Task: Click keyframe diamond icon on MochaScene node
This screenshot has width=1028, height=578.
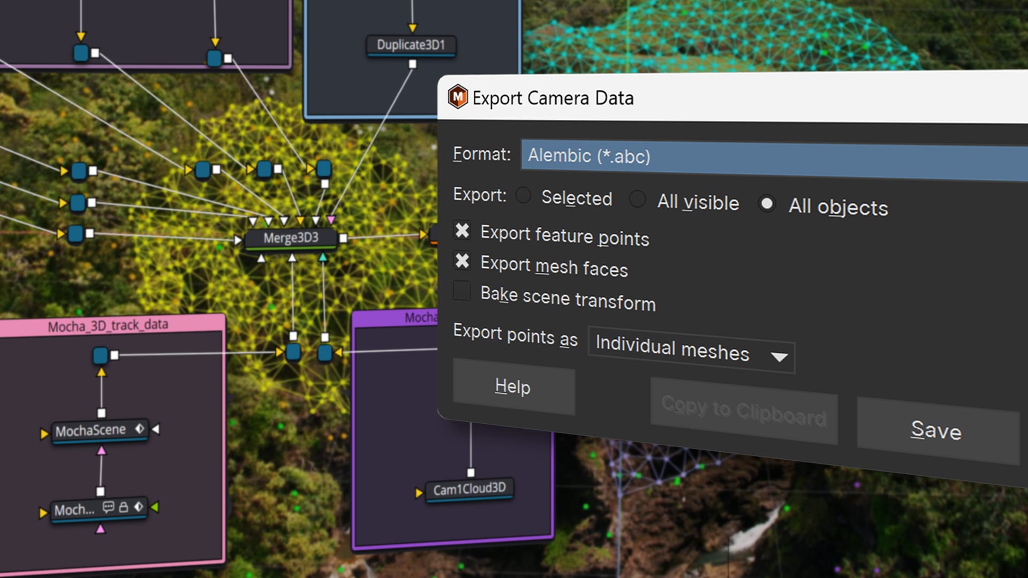Action: pyautogui.click(x=140, y=429)
